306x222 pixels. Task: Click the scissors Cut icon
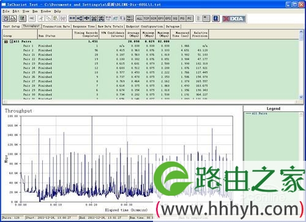pos(41,18)
